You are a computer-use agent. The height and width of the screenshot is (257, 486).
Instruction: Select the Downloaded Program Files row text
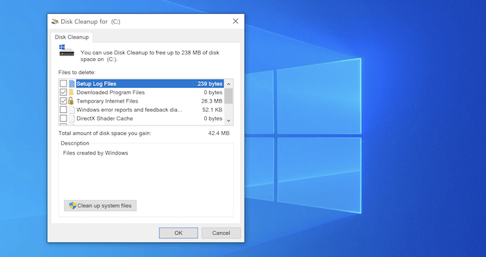pyautogui.click(x=110, y=92)
